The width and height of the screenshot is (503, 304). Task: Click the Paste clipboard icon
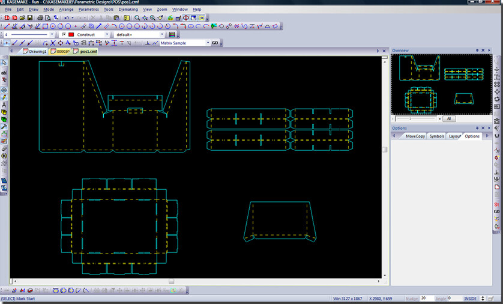(116, 17)
